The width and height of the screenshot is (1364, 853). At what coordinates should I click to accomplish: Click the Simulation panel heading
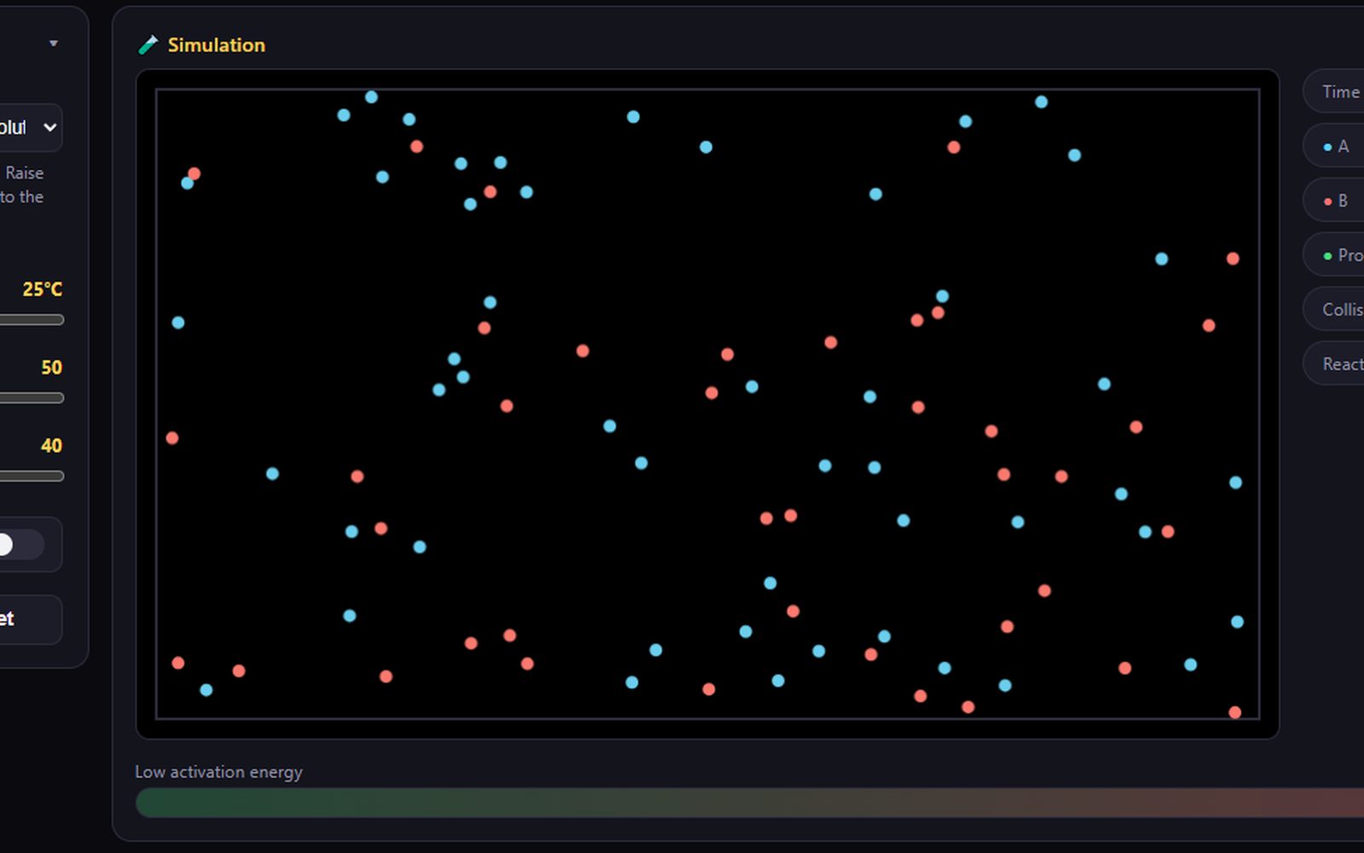click(217, 45)
